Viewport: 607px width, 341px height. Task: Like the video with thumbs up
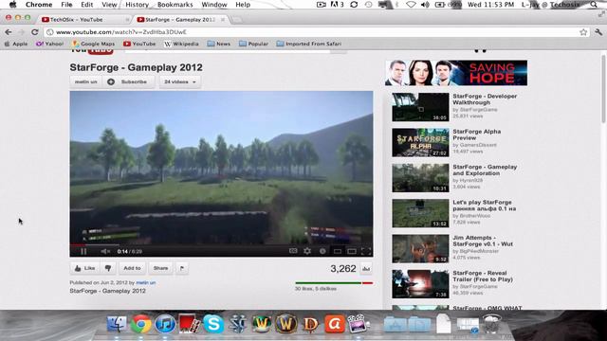coord(84,268)
